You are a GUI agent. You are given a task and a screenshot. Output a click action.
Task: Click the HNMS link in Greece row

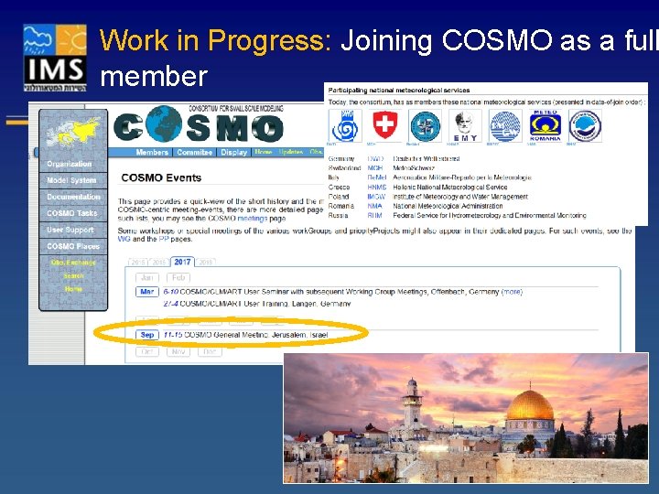376,187
